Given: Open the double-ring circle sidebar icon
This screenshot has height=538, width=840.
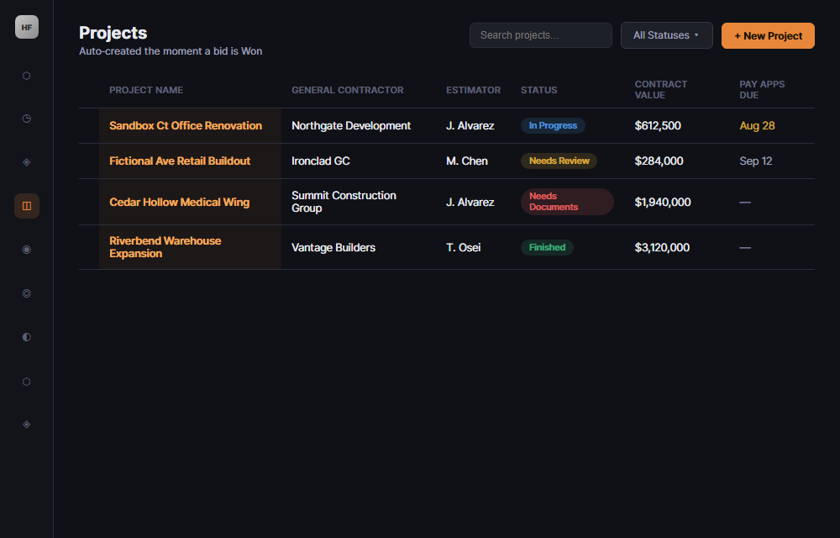Looking at the screenshot, I should pyautogui.click(x=26, y=293).
